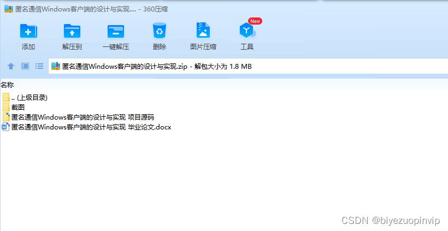The image size is (448, 231).
Task: Click the window title text ending '360压缩'
Action: [x=91, y=9]
